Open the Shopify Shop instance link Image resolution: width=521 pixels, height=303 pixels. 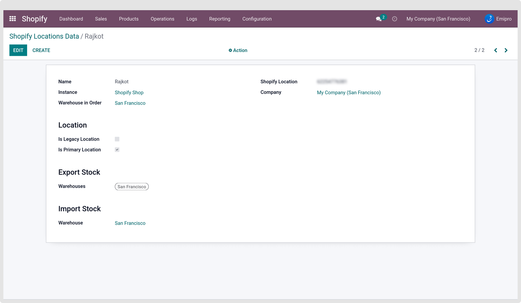point(129,92)
